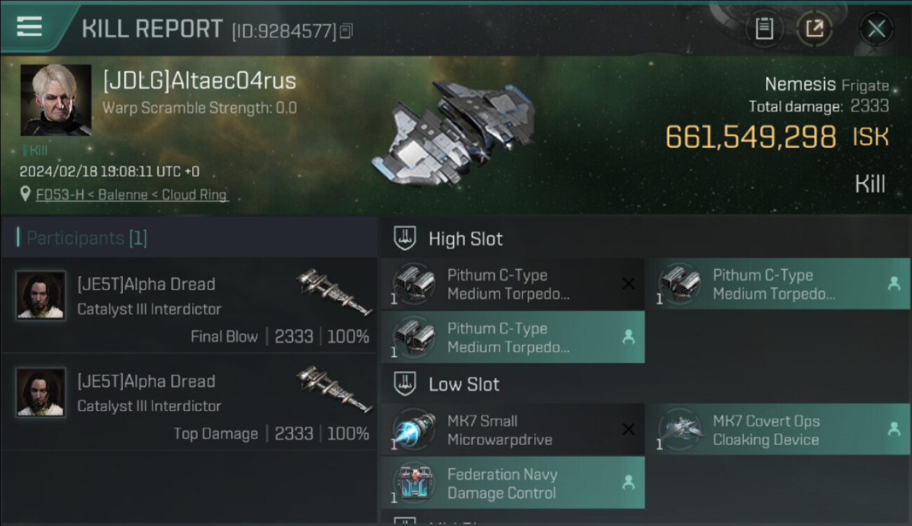This screenshot has height=526, width=912.
Task: Open the clipboard report icon
Action: pos(764,29)
